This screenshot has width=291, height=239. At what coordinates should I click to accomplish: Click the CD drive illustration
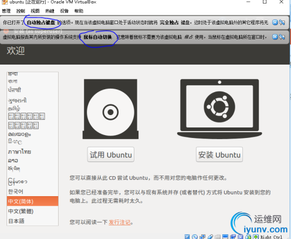pyautogui.click(x=110, y=109)
